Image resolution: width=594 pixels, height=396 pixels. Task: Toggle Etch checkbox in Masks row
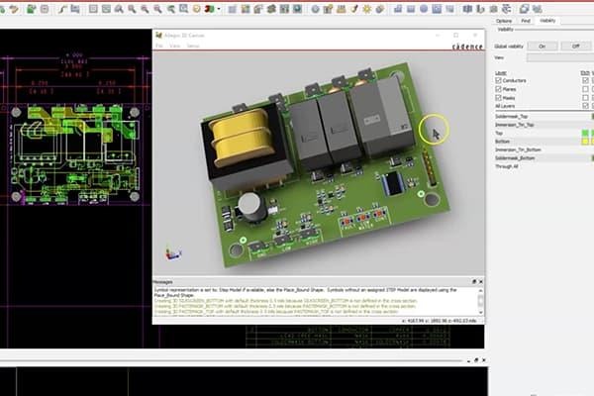tap(585, 98)
